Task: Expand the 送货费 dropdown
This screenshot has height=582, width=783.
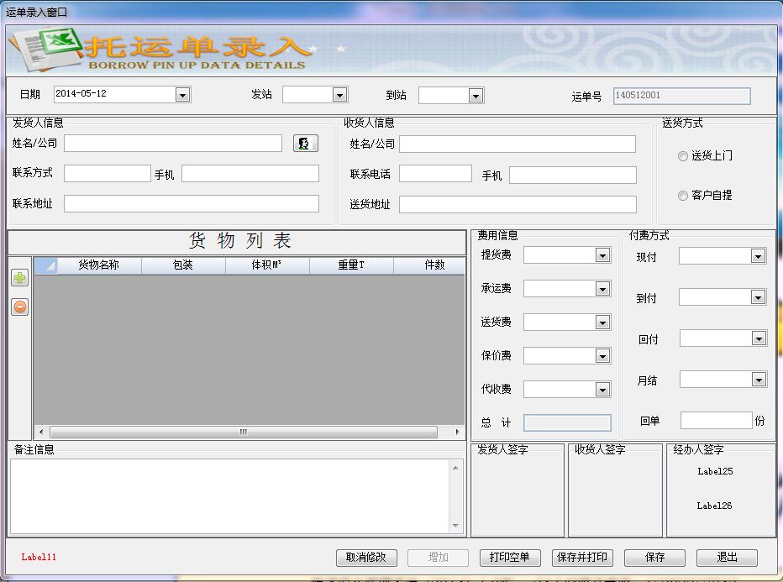Action: point(602,322)
